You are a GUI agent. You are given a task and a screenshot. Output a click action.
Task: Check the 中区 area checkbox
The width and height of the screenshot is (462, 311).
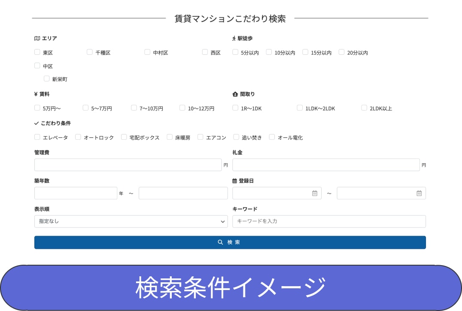37,66
